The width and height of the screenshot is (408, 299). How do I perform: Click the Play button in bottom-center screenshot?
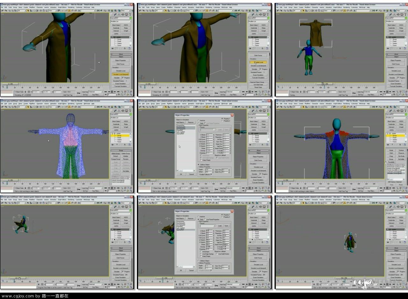coord(250,284)
